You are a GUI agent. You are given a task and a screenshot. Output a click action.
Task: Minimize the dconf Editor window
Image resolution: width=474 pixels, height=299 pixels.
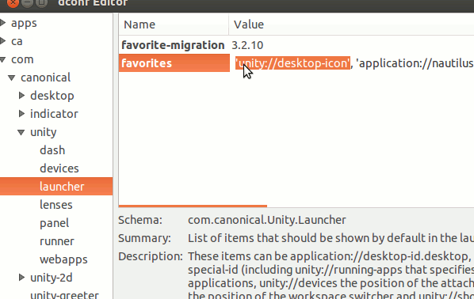[27, 2]
